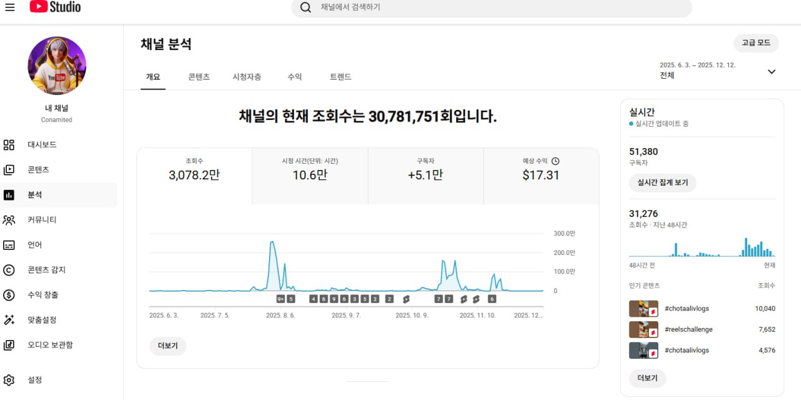Expand the date range dropdown

(771, 71)
